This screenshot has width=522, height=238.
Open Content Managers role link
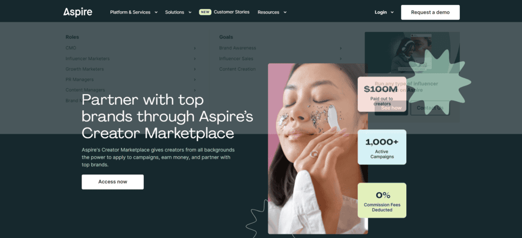click(85, 90)
